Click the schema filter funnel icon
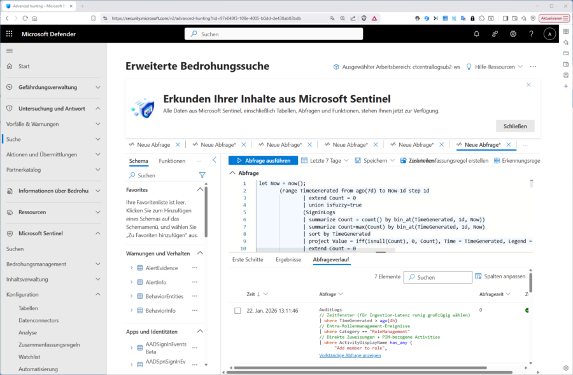This screenshot has width=573, height=375. pos(202,175)
